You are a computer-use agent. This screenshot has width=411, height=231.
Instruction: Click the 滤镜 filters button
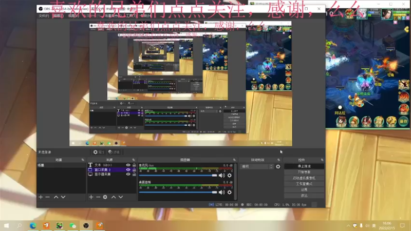(114, 152)
